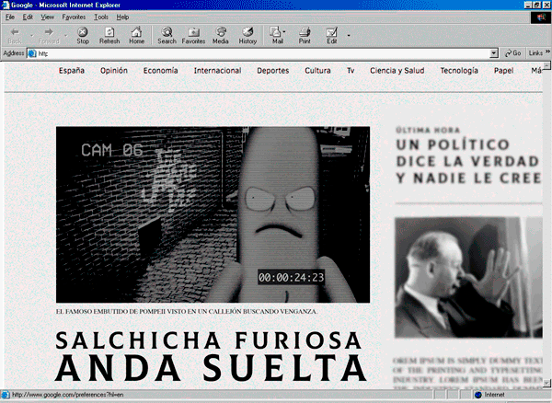Image resolution: width=552 pixels, height=403 pixels.
Task: Expand the Links bar chevron
Action: [547, 52]
